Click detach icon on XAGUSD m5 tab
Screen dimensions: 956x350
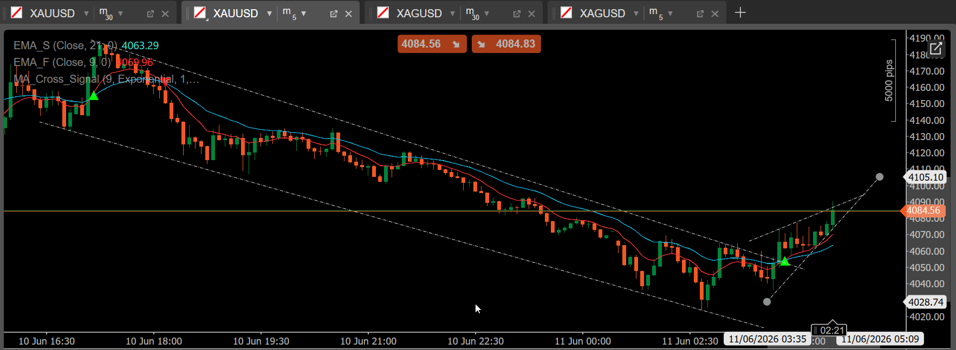tap(700, 14)
